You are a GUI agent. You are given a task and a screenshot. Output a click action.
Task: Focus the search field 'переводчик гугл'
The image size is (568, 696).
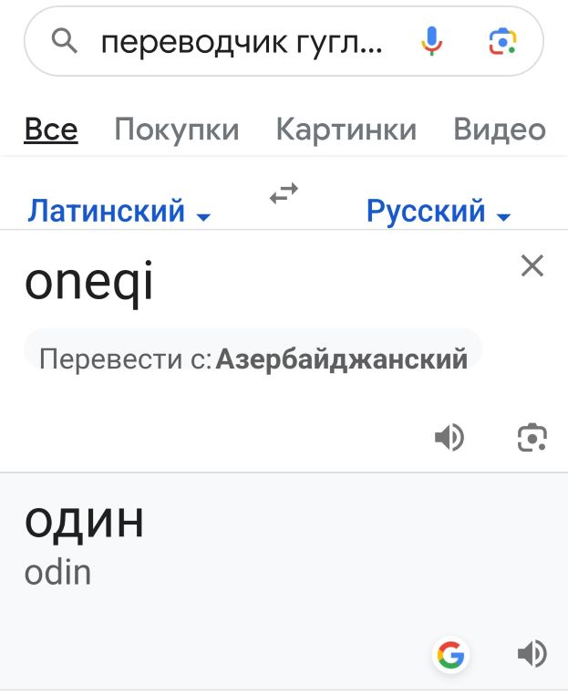click(242, 42)
